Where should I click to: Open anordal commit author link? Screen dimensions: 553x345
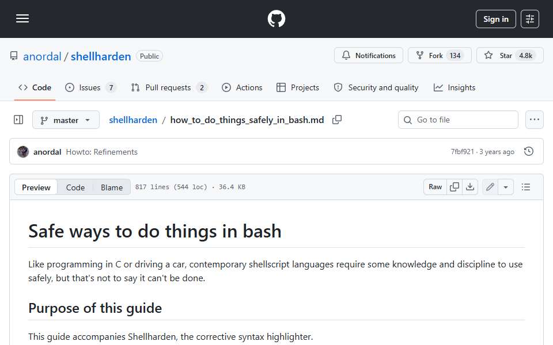click(47, 152)
